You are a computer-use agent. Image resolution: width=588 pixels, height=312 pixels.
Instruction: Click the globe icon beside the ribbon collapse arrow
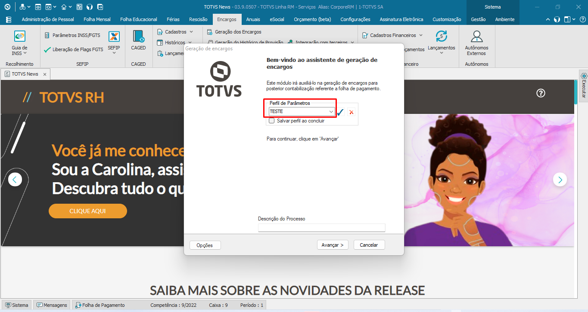557,19
